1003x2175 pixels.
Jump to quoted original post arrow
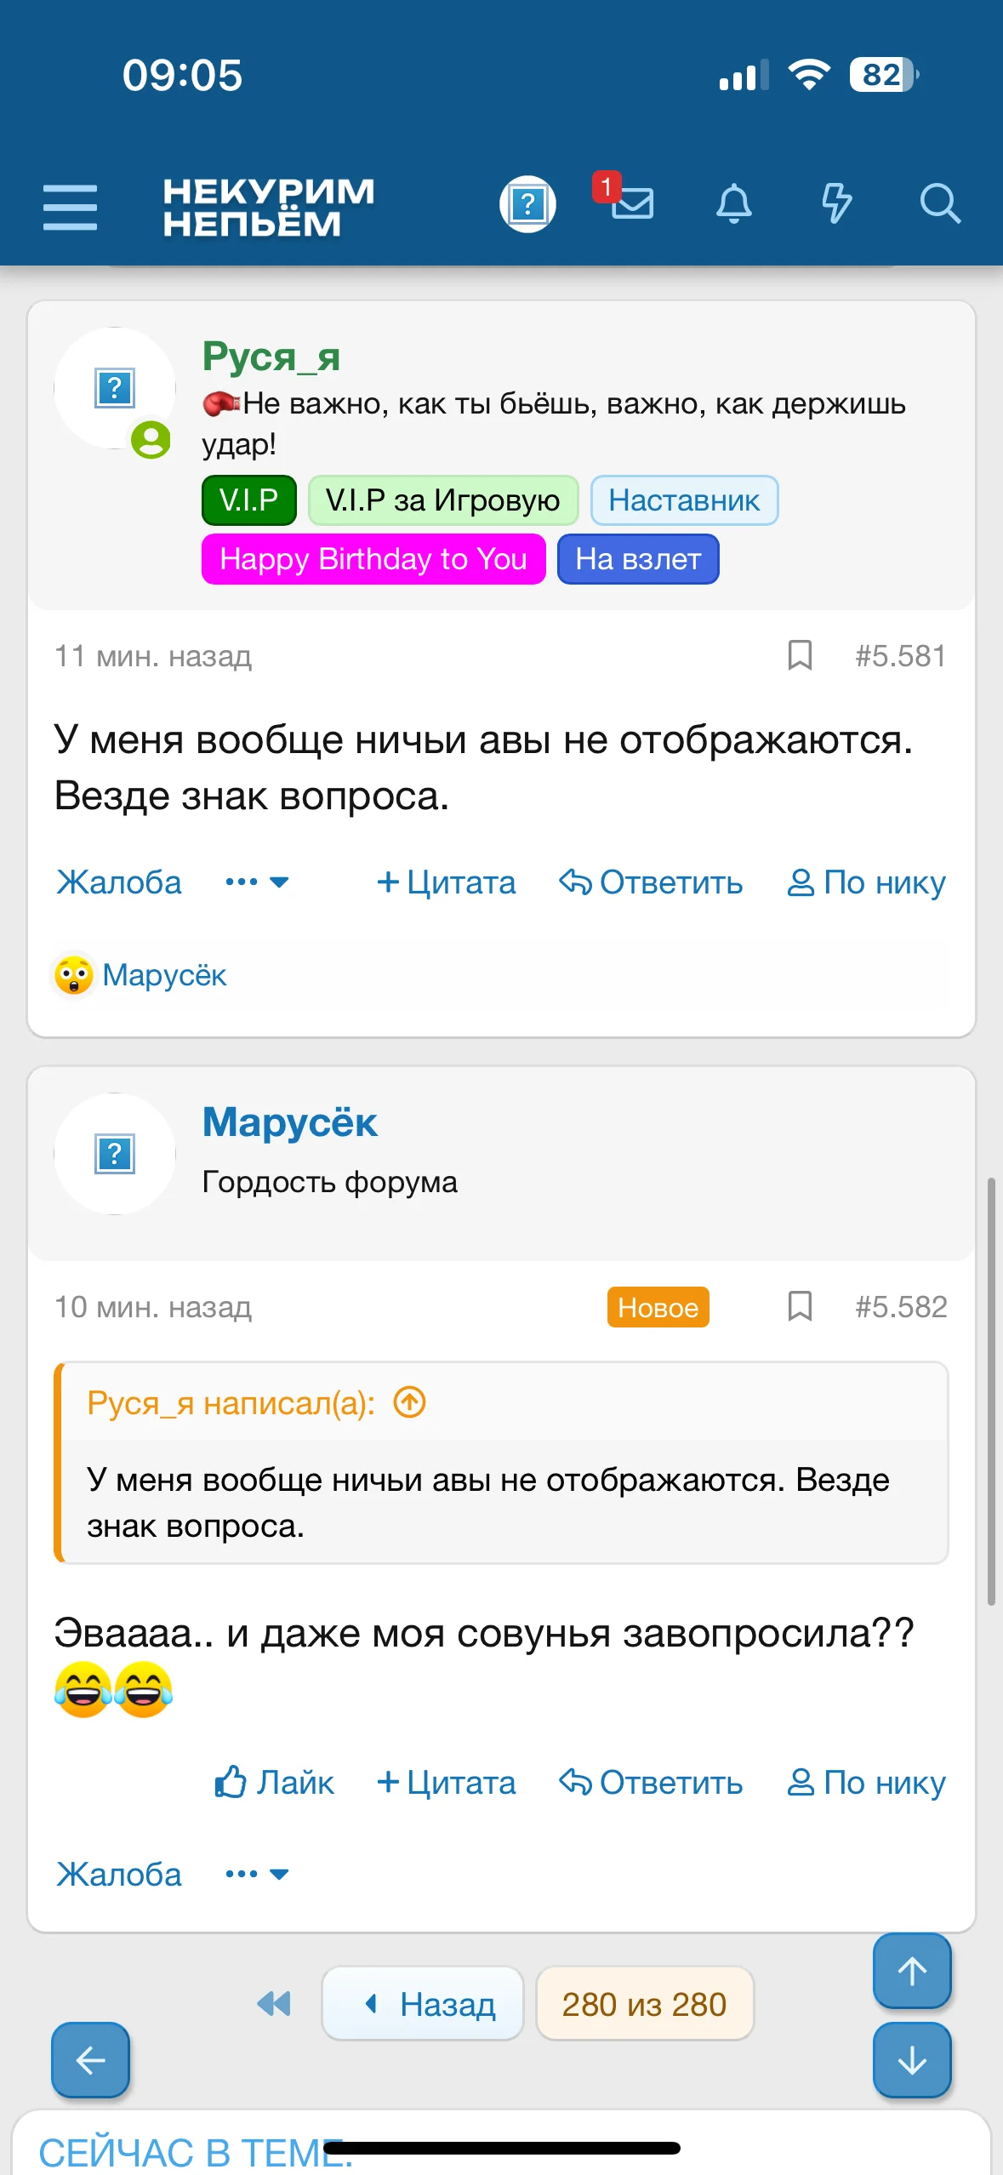pyautogui.click(x=410, y=1402)
